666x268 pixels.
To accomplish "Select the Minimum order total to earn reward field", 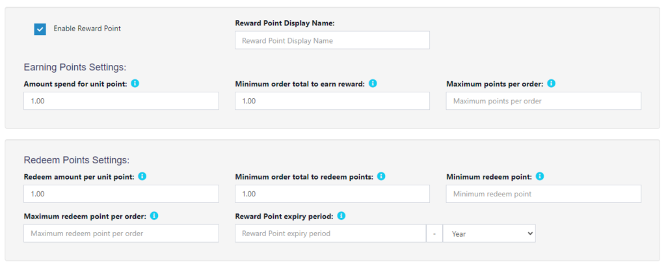I will click(x=332, y=101).
